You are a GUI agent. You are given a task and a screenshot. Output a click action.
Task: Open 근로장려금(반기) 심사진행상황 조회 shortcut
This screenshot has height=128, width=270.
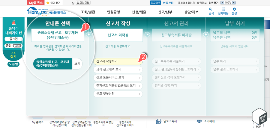[81, 124]
